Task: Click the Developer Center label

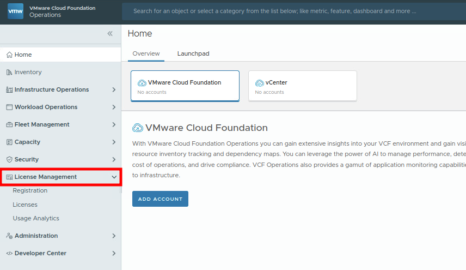Action: coord(40,253)
